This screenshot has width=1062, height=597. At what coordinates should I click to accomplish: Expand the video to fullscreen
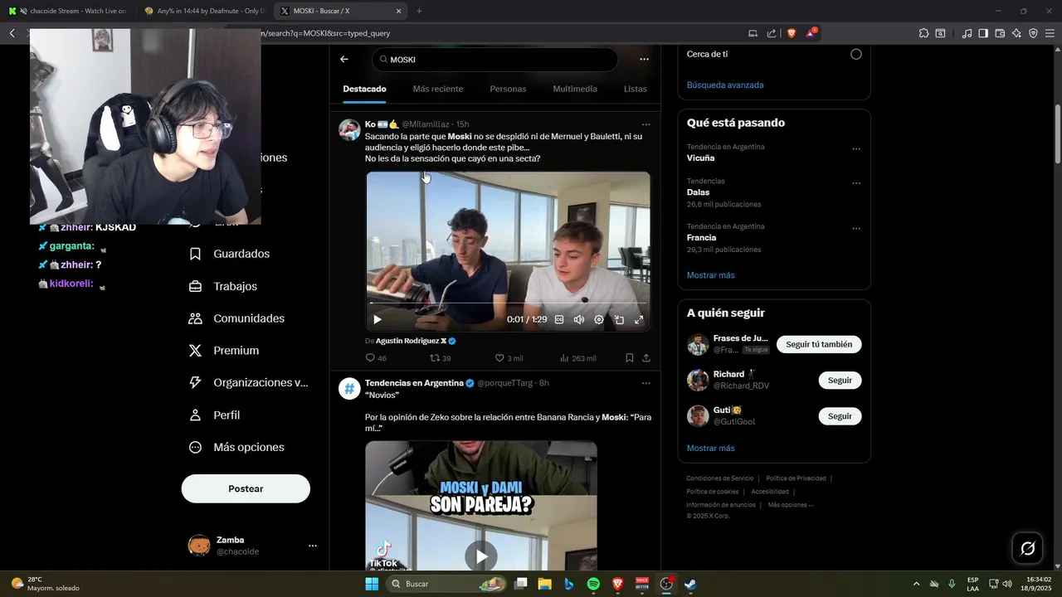click(x=639, y=319)
